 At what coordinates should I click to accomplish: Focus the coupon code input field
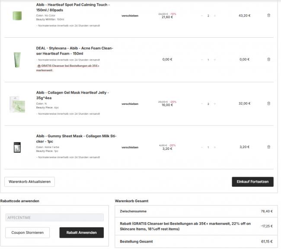pyautogui.click(x=54, y=217)
